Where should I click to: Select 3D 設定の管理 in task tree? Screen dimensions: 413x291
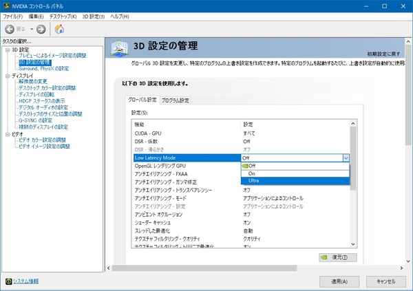35,62
